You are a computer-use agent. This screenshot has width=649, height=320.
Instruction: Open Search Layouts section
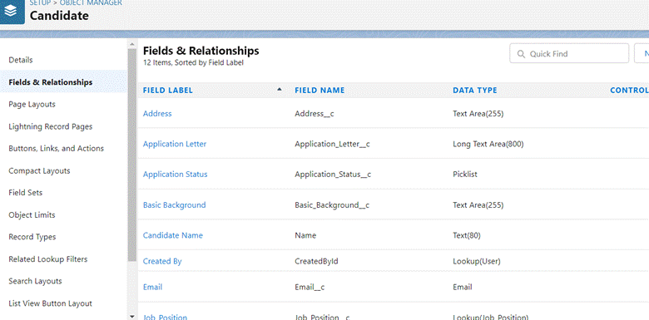click(35, 281)
